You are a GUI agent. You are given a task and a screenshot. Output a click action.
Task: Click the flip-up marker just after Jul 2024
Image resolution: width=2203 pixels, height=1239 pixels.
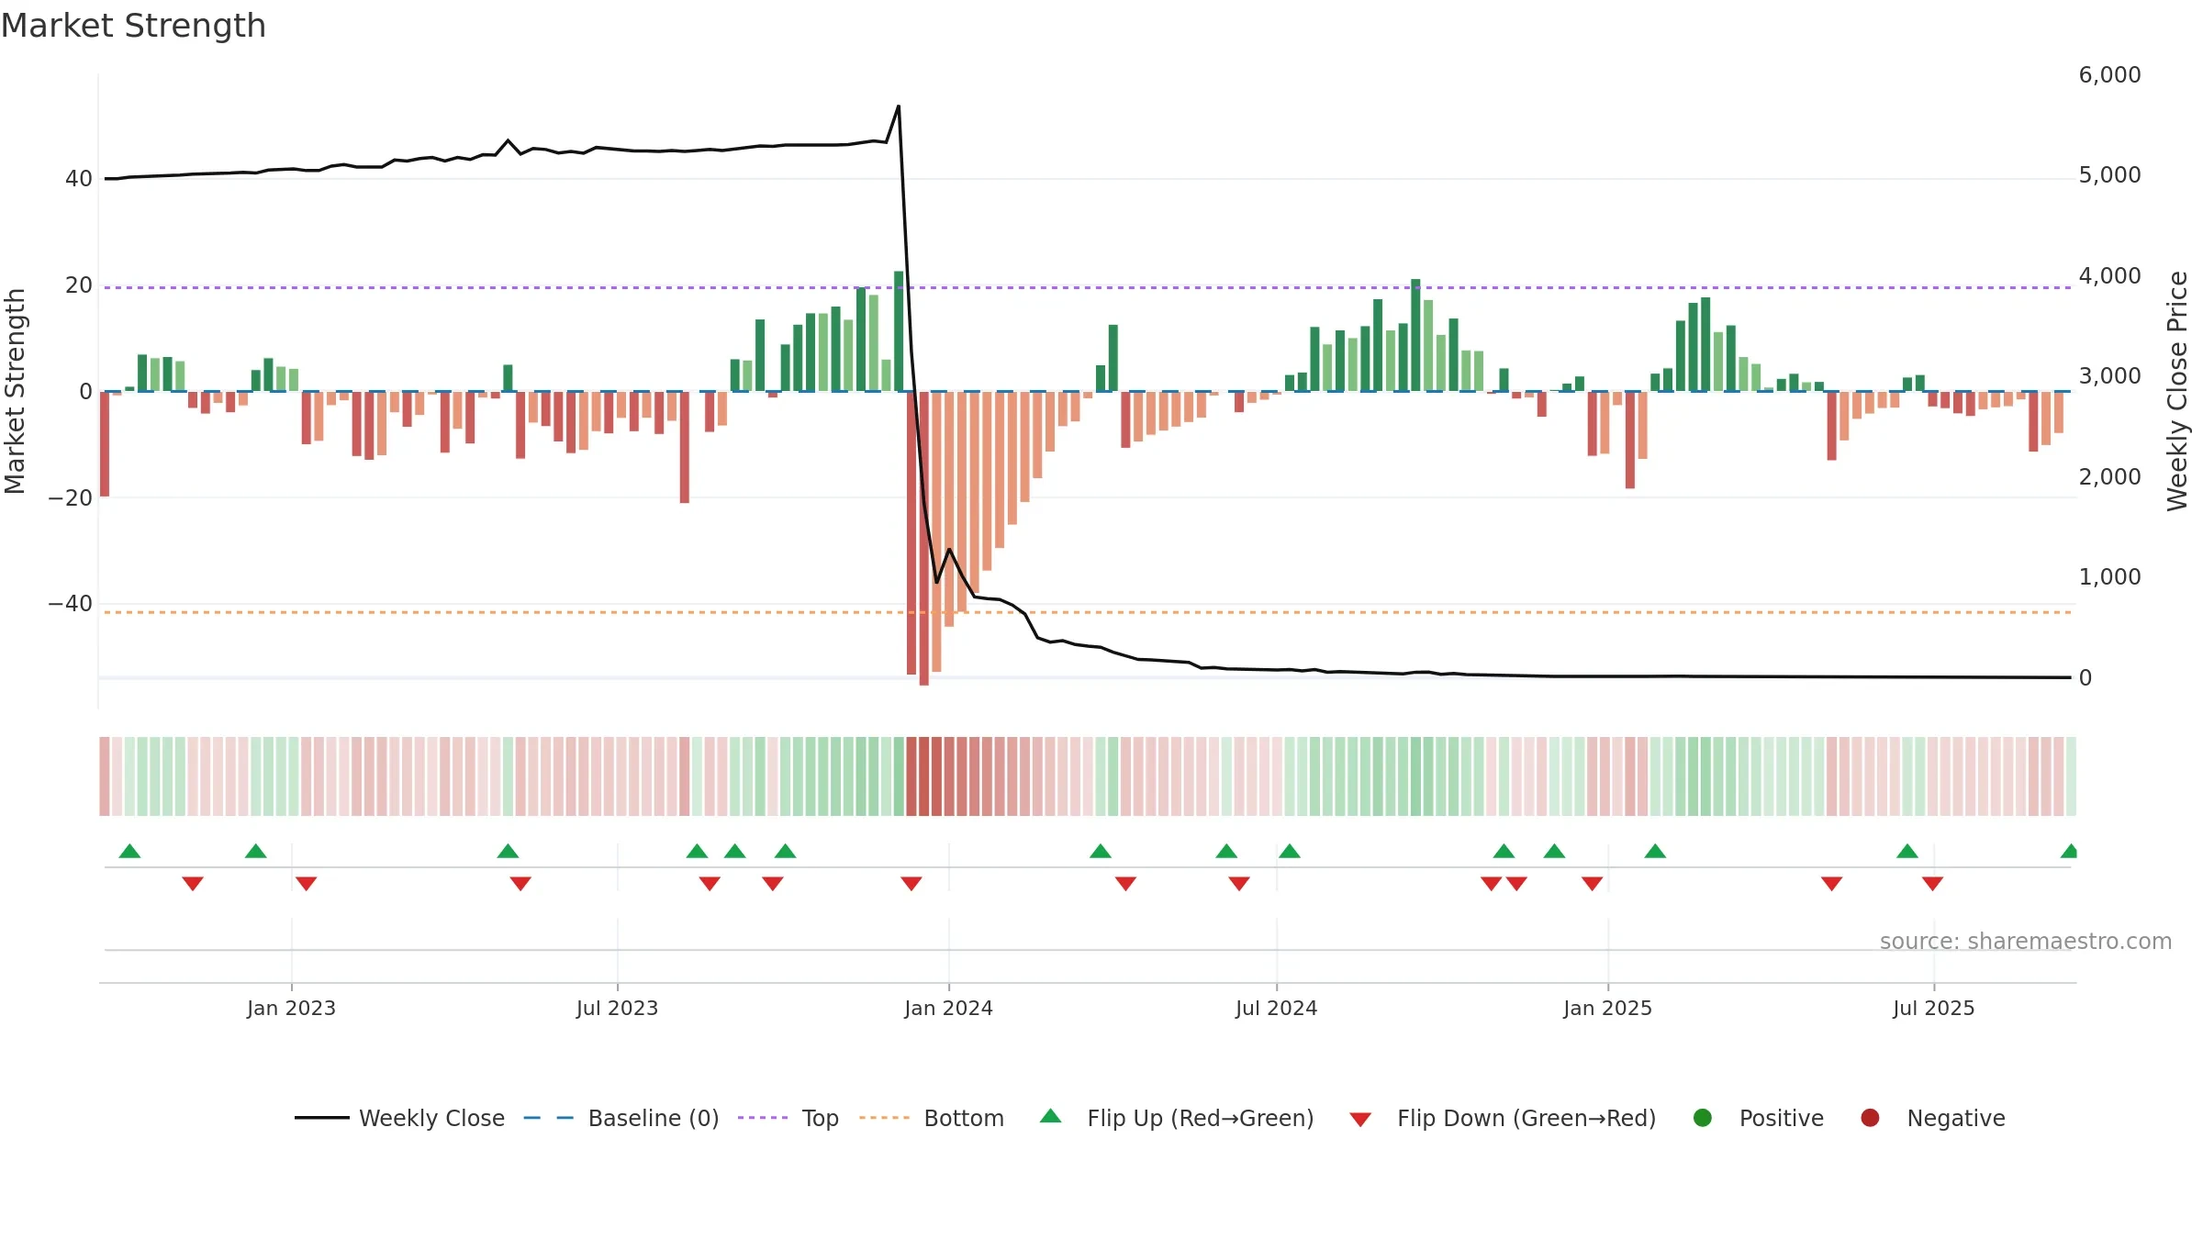[1290, 851]
